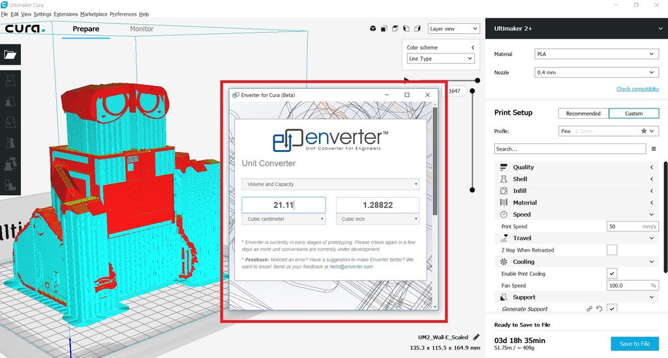Toggle Generate Support checkbox
The width and height of the screenshot is (668, 358).
(612, 308)
